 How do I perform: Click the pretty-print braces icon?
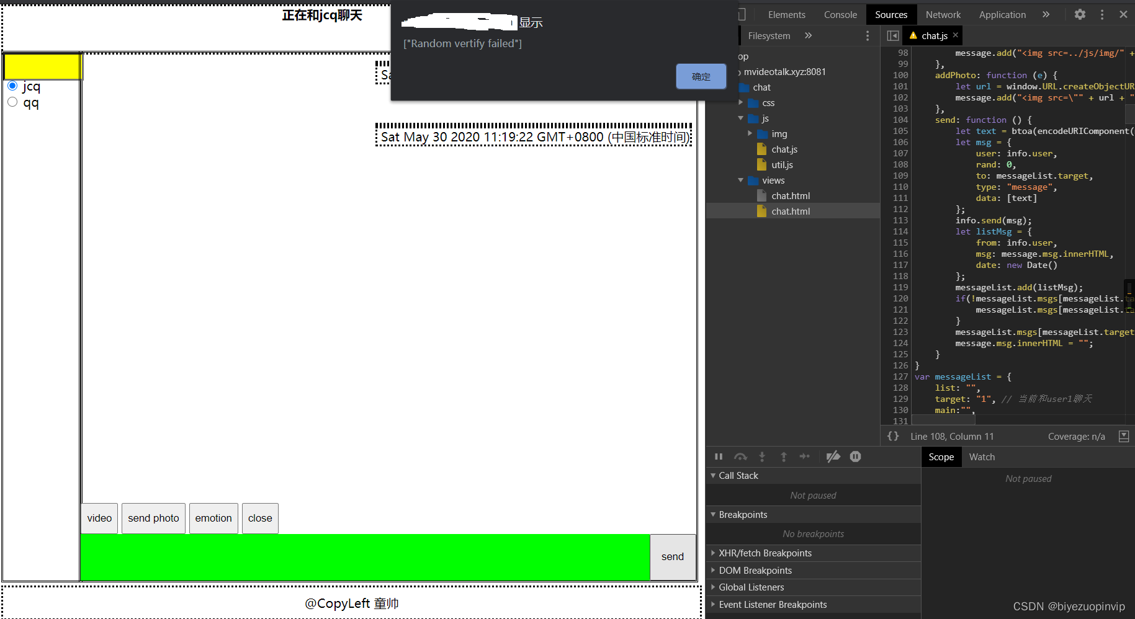click(x=893, y=436)
